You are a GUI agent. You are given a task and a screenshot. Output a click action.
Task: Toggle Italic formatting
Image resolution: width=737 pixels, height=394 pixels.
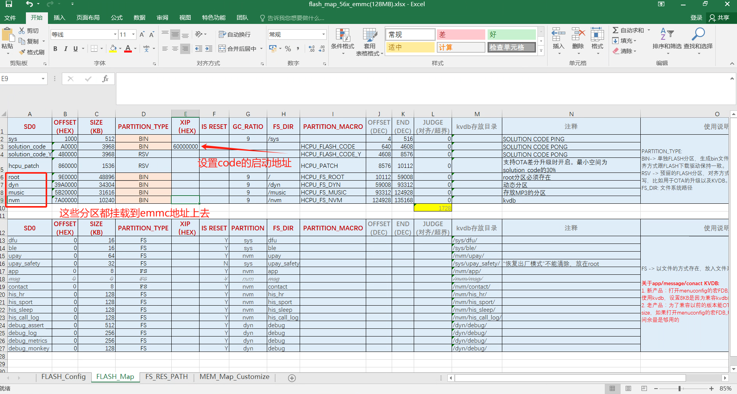tap(65, 49)
